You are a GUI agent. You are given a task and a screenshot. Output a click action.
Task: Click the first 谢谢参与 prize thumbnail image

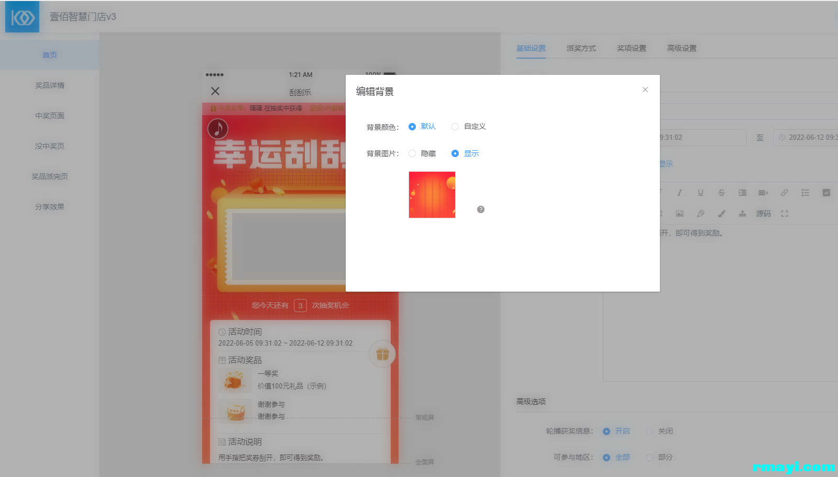click(x=235, y=411)
